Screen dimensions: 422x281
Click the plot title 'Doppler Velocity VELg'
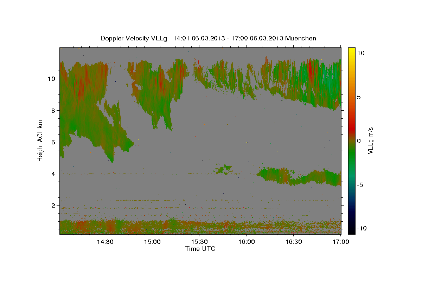[135, 38]
